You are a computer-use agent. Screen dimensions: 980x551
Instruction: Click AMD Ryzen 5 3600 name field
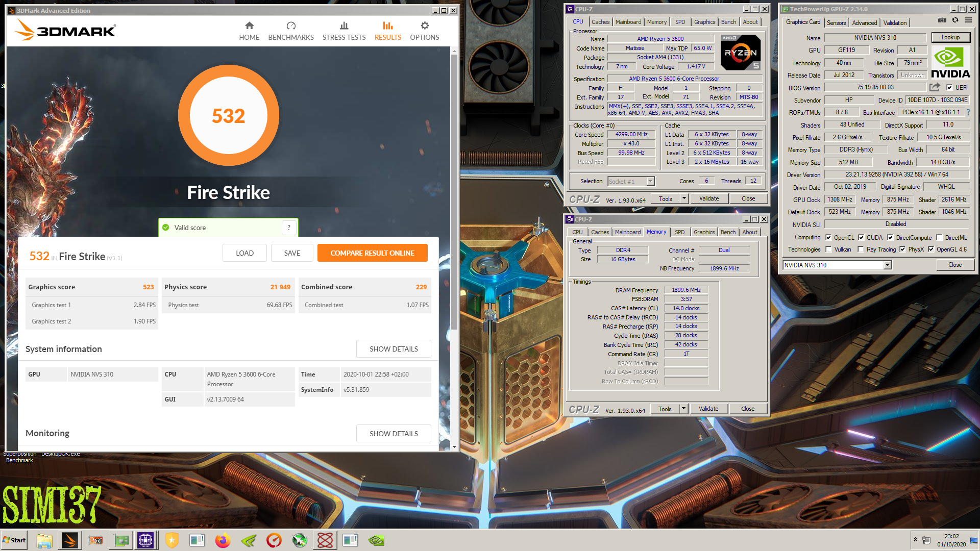(x=660, y=39)
